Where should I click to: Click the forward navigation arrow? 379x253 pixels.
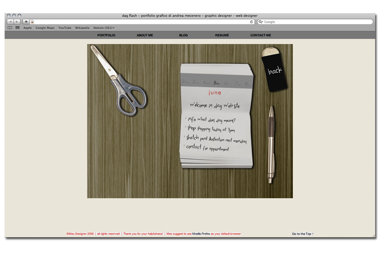16,21
